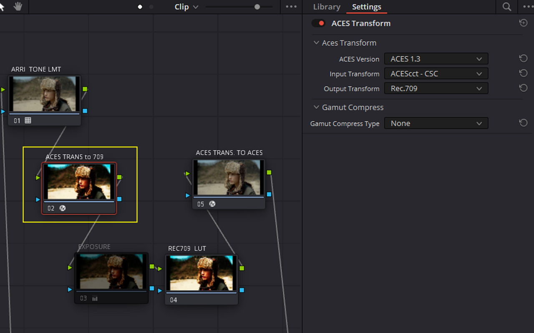Select node 02 ACES TRANS to 709 thumbnail

(79, 182)
